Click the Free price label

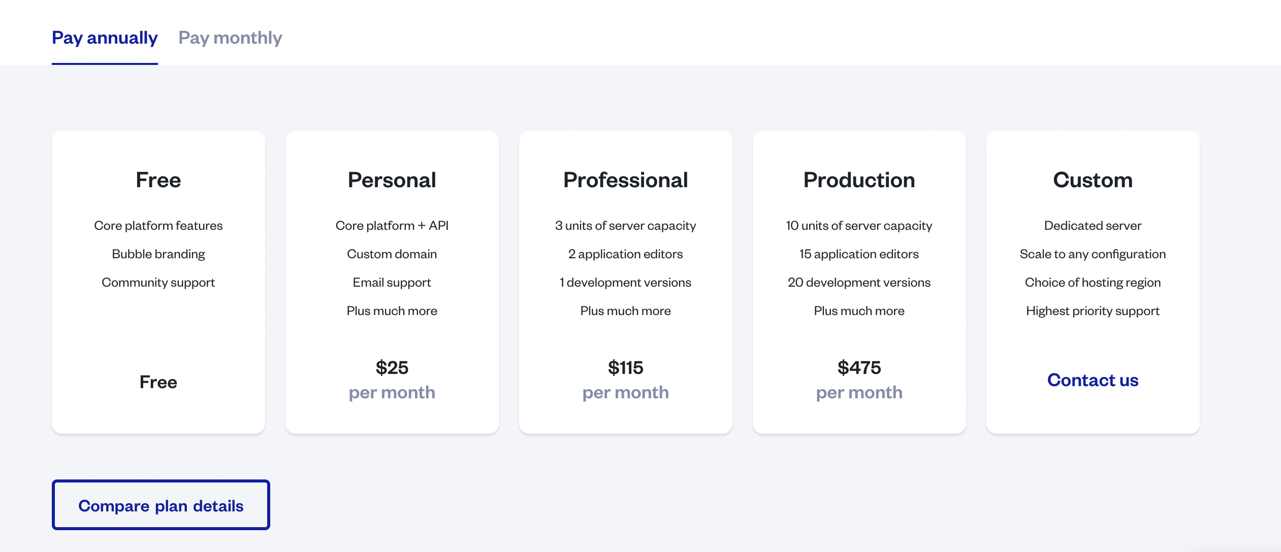pos(158,382)
